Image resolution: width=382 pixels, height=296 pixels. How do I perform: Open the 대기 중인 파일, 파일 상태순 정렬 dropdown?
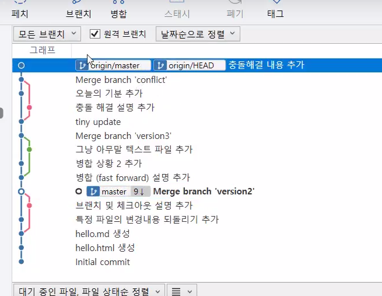coord(89,291)
